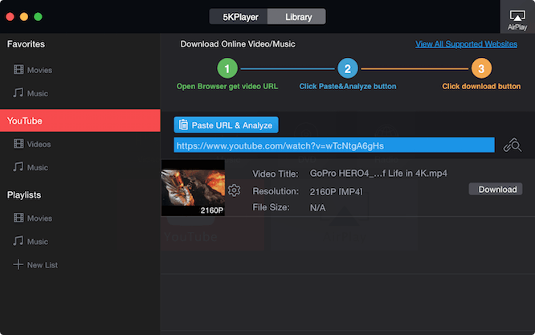The width and height of the screenshot is (535, 335).
Task: Click Paste URL & Analyze button
Action: pyautogui.click(x=226, y=125)
